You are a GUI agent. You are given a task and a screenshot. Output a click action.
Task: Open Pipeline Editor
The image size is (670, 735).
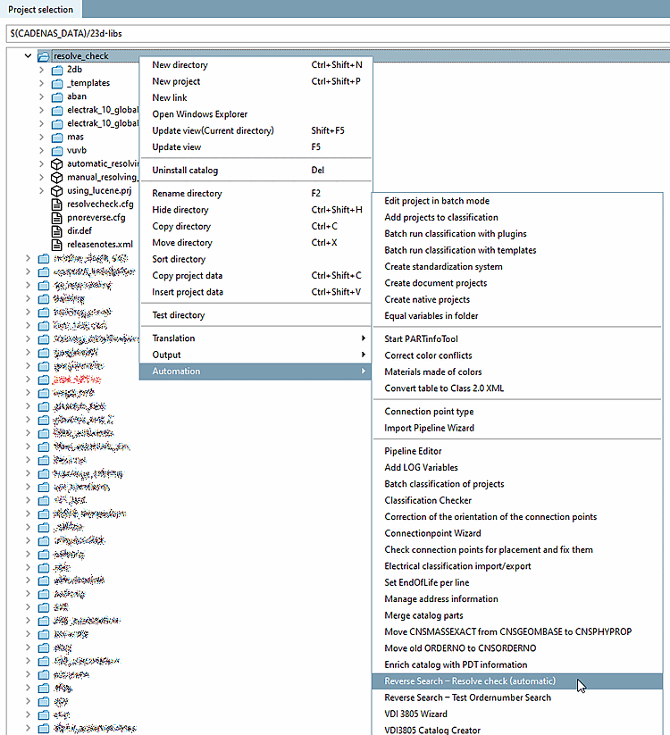[517, 451]
